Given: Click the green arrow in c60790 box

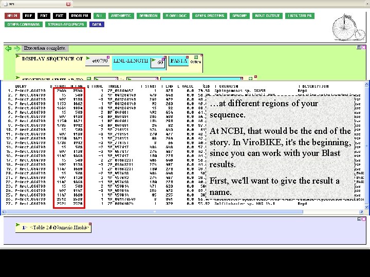Looking at the screenshot, I should pyautogui.click(x=88, y=58).
